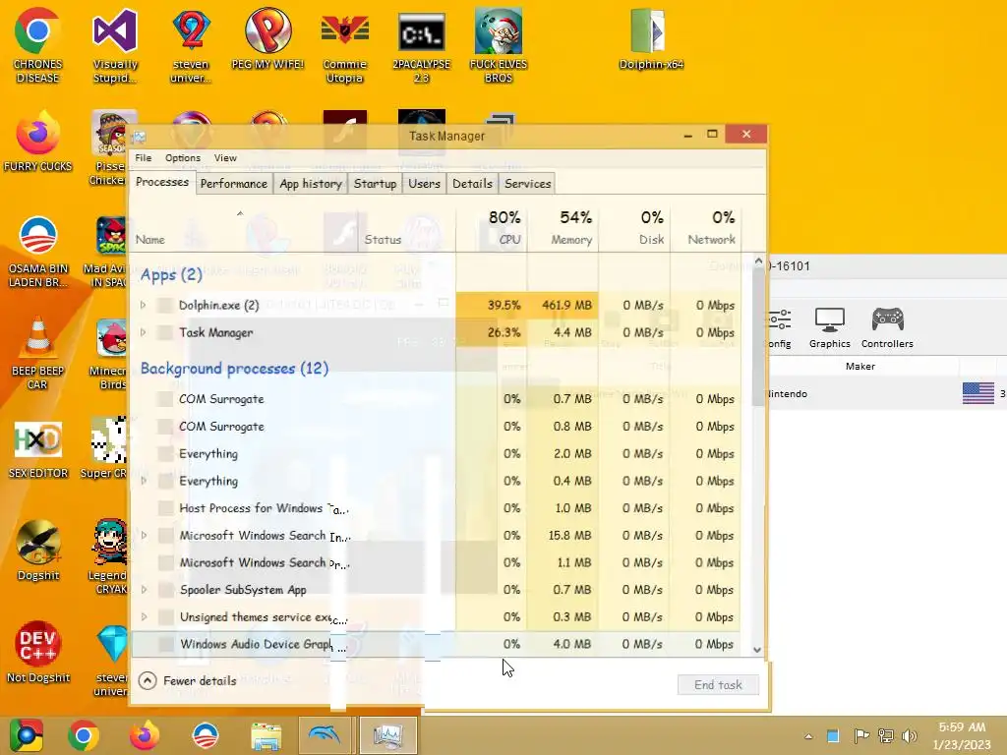Open the network tray icon
This screenshot has height=755, width=1007.
pyautogui.click(x=886, y=735)
